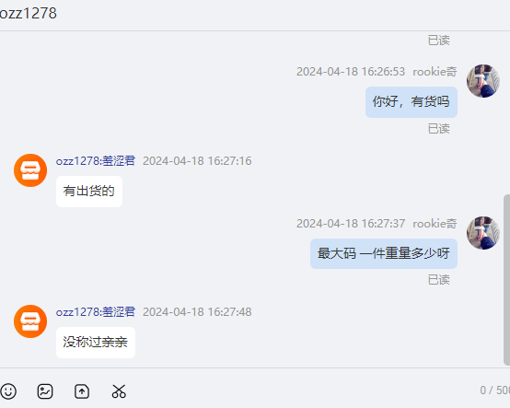
Task: Open the emoji picker icon
Action: click(8, 391)
